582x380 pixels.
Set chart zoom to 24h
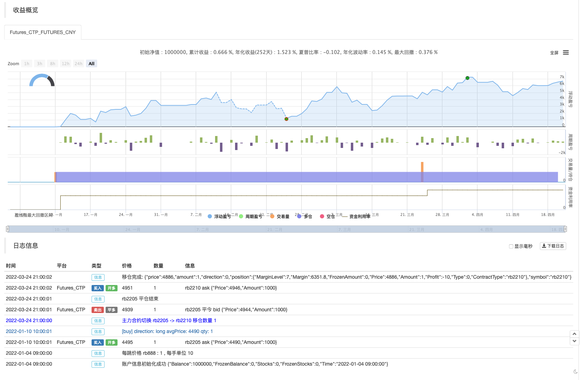(x=79, y=64)
